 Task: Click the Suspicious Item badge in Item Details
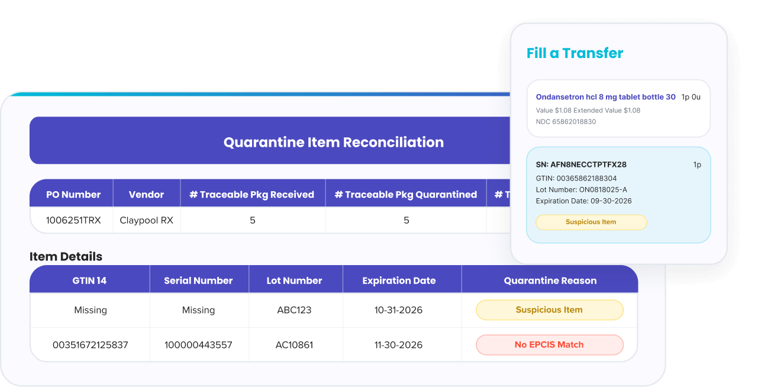coord(550,310)
